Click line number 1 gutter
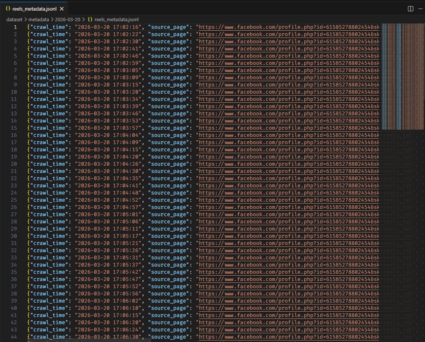This screenshot has height=342, width=425. click(14, 27)
